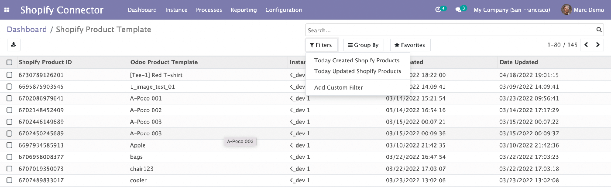Go to previous page arrow

pyautogui.click(x=586, y=45)
